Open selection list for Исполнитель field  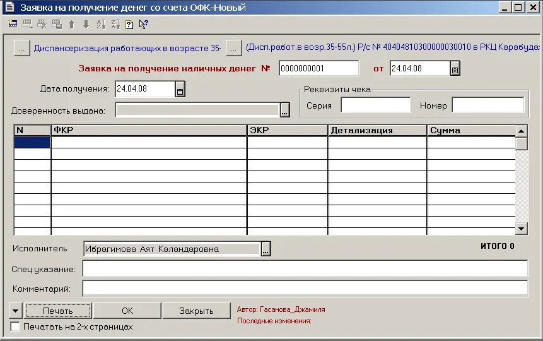[x=266, y=249]
